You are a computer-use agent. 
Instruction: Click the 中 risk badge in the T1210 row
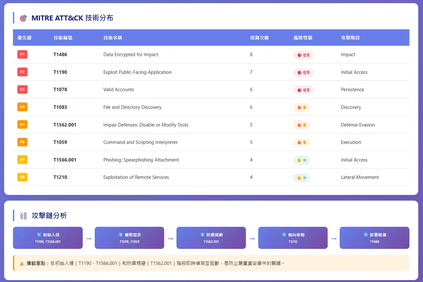[x=302, y=178]
